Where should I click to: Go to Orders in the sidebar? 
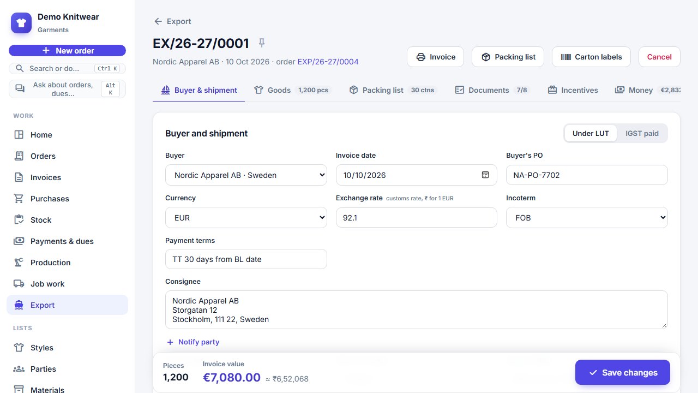pyautogui.click(x=67, y=156)
